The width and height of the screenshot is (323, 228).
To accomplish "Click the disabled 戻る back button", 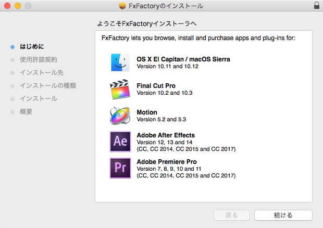I will (x=232, y=215).
